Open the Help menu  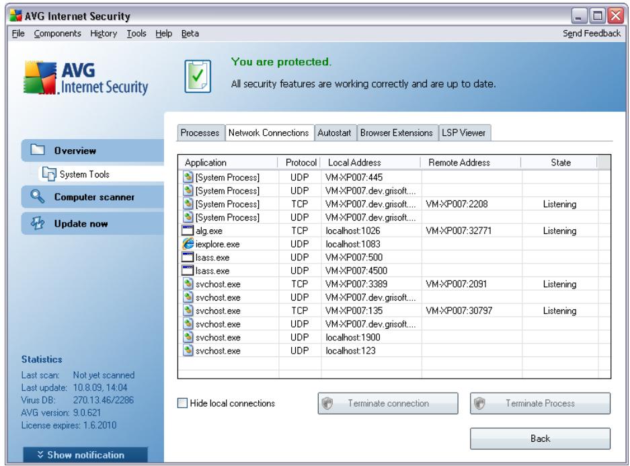click(x=163, y=34)
